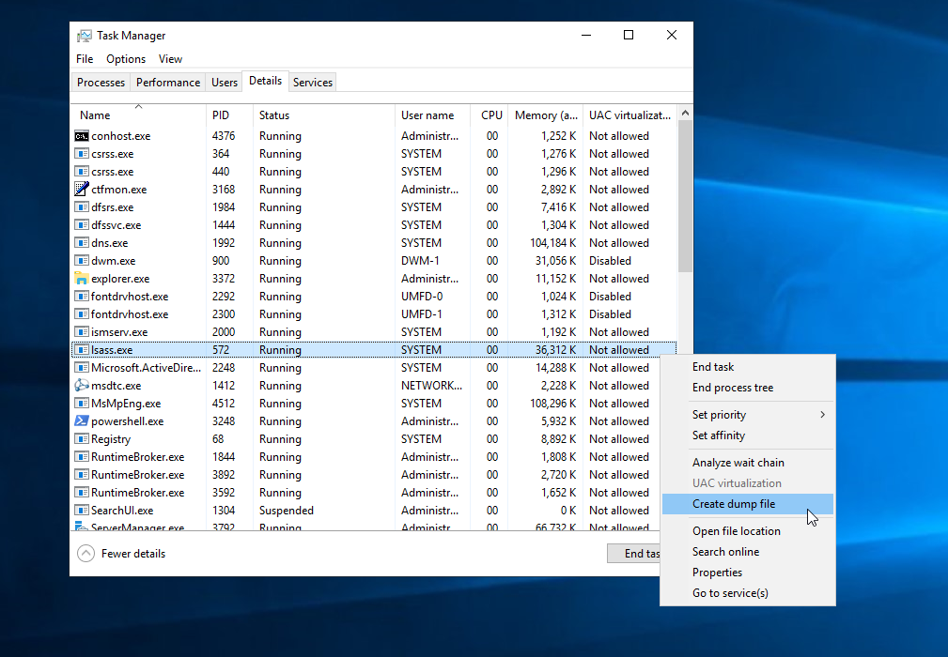
Task: Click the lsass.exe process icon
Action: tap(82, 350)
